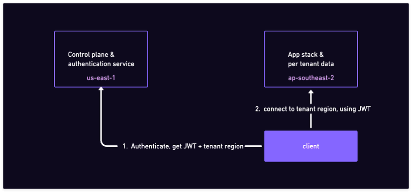Image resolution: width=412 pixels, height=192 pixels.
Task: Select the 'connect to tenant region, using JWT' label
Action: (x=317, y=109)
